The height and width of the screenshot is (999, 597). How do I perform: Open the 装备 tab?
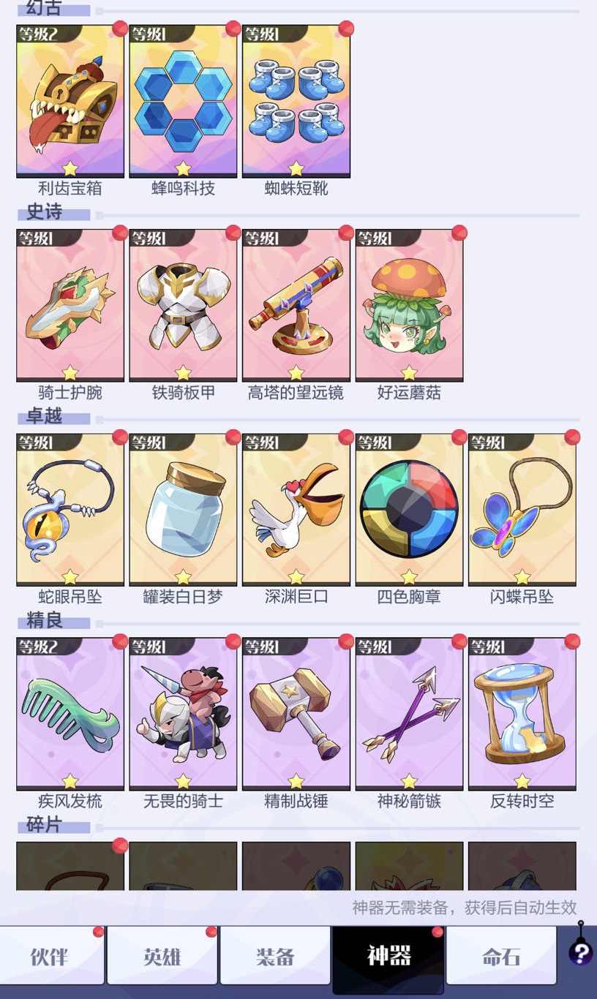pyautogui.click(x=275, y=956)
